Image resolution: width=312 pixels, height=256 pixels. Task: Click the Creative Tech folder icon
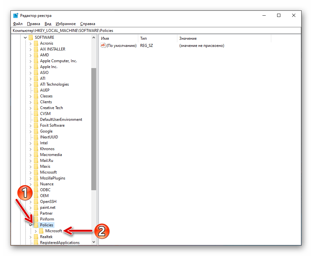[x=36, y=108]
